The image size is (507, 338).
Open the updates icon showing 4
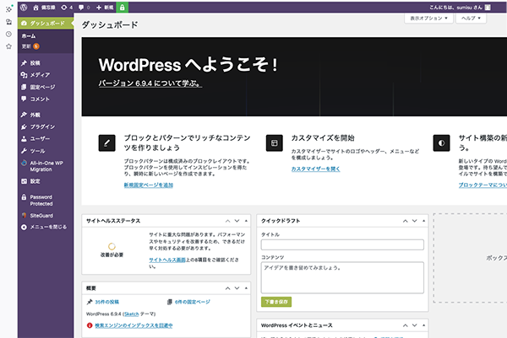66,7
